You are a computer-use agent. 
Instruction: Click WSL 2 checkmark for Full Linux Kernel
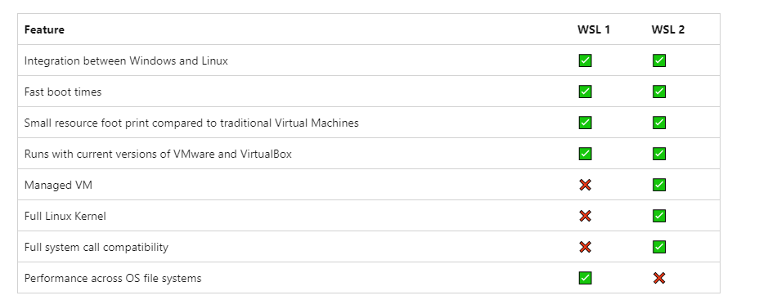pos(658,216)
